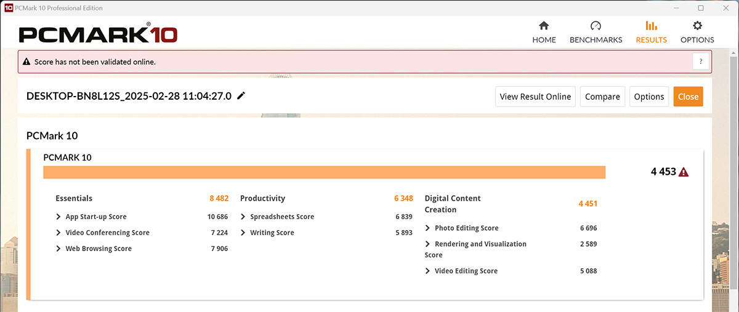
Task: Click the Video Editing value 5 088
Action: [x=588, y=271]
